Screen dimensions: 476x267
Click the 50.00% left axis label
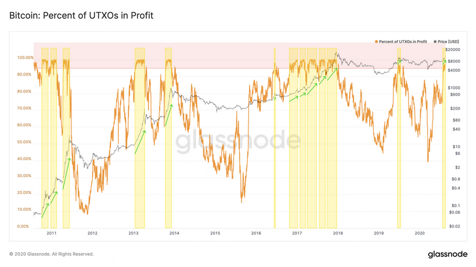[25, 142]
